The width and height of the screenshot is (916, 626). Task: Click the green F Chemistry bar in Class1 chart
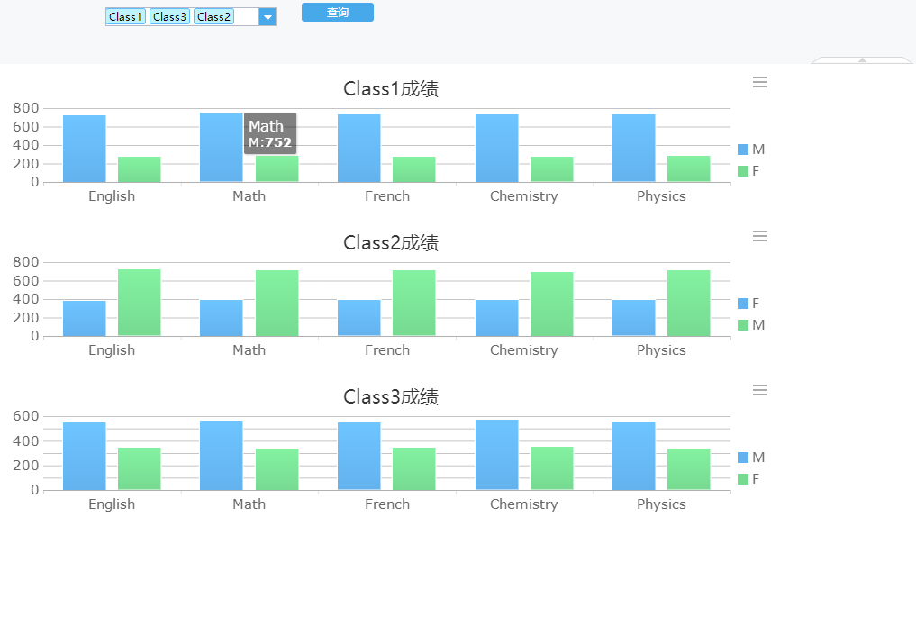552,169
